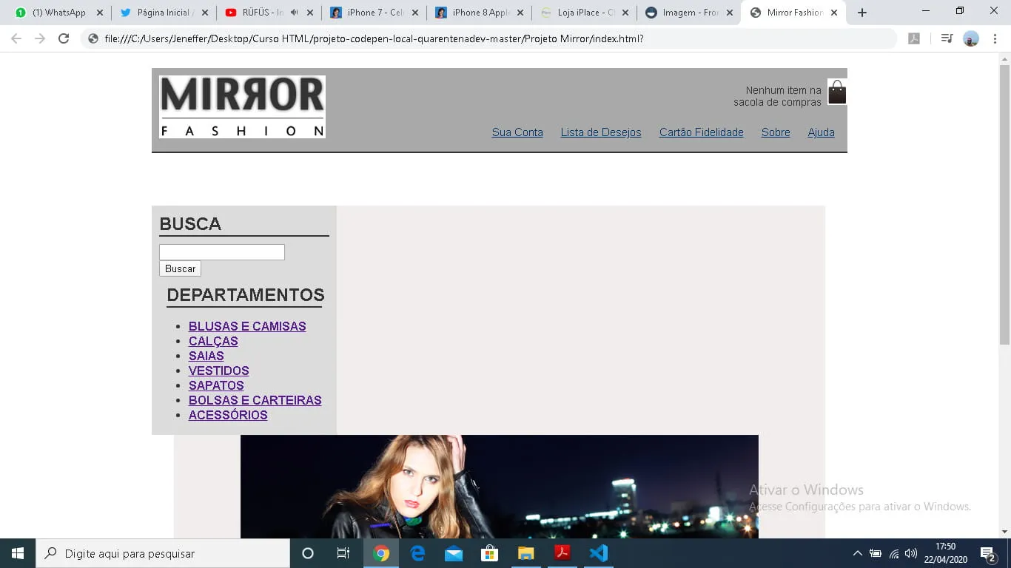
Task: Open Adobe Acrobat Reader from taskbar
Action: 562,553
